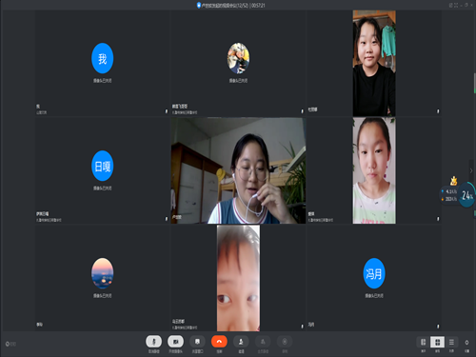Select the center speaker video with earphones
The height and width of the screenshot is (357, 476).
(238, 170)
